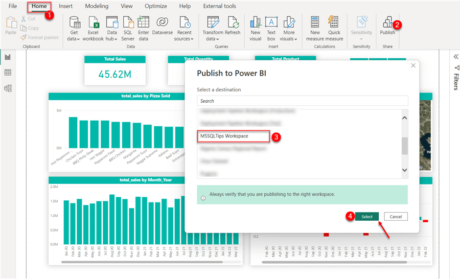460x279 pixels.
Task: Choose MSSQLTips Workspace in destination list
Action: tap(233, 136)
